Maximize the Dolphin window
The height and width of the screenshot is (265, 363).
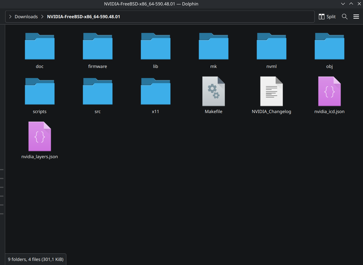(x=351, y=4)
